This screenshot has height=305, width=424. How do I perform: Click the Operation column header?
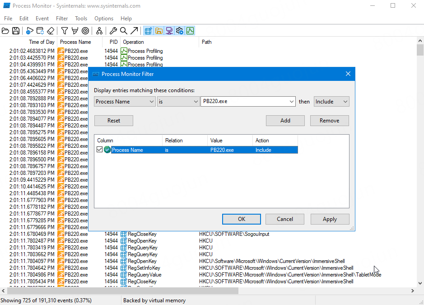click(133, 42)
